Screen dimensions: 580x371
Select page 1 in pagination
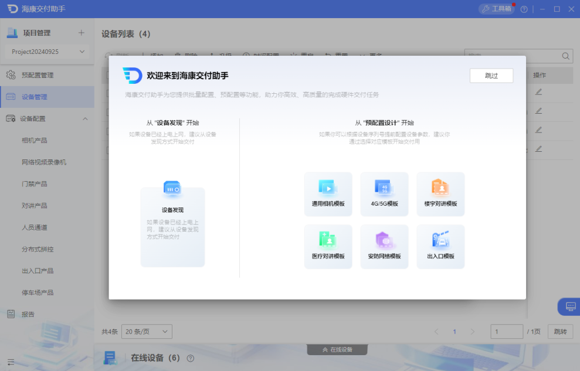click(454, 332)
